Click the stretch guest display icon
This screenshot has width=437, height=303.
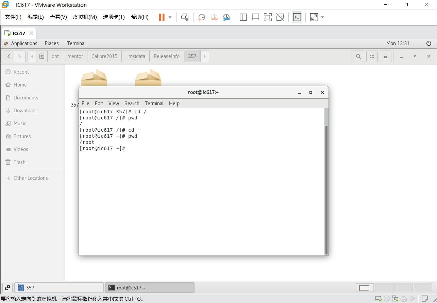click(x=314, y=17)
